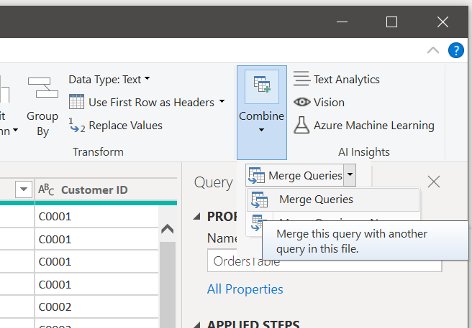Collapse the ribbon with the chevron
Screen dimensions: 472x328
tap(433, 50)
